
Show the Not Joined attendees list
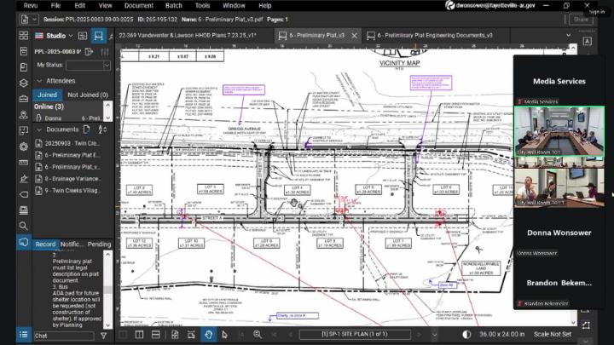[88, 95]
